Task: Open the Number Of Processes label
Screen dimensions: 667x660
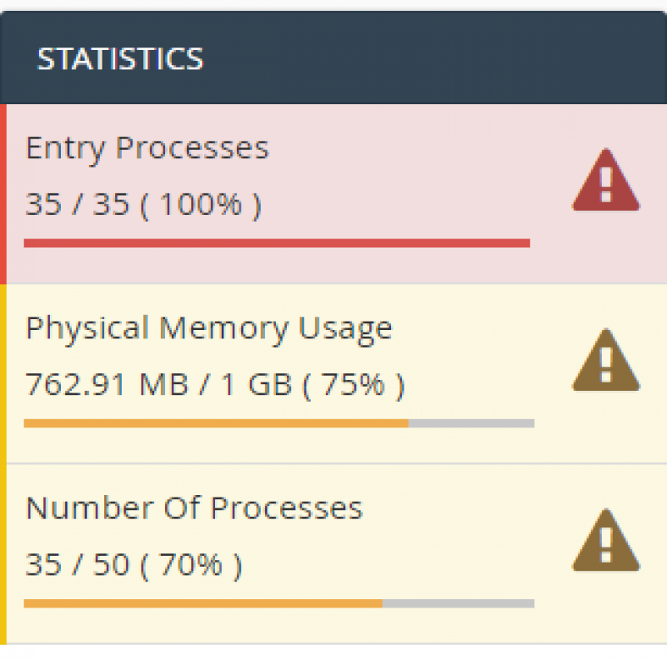Action: (193, 508)
